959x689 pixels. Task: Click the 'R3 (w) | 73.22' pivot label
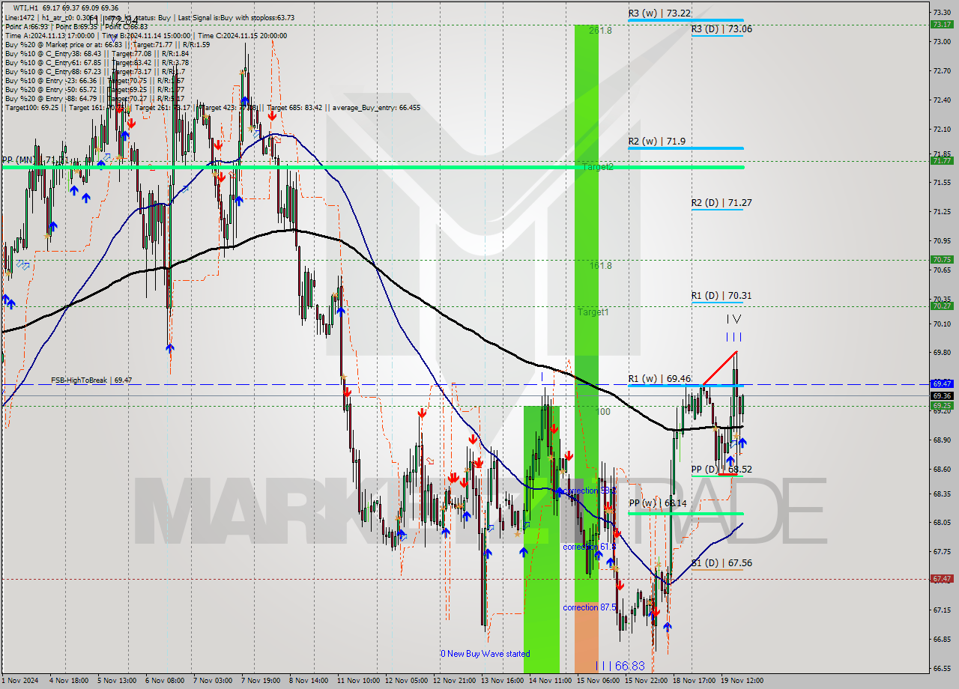click(x=659, y=13)
